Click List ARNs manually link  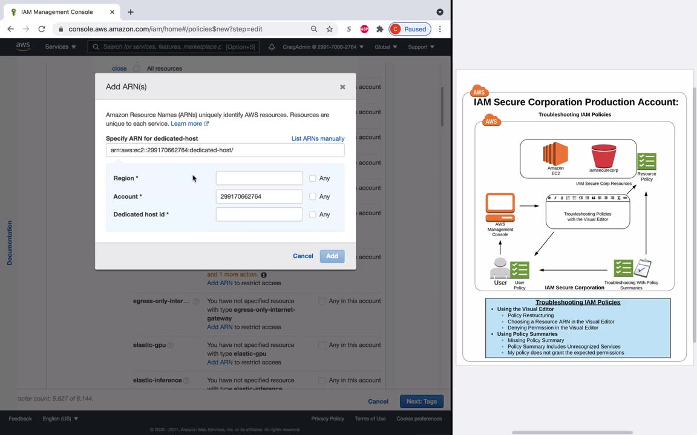click(x=318, y=138)
